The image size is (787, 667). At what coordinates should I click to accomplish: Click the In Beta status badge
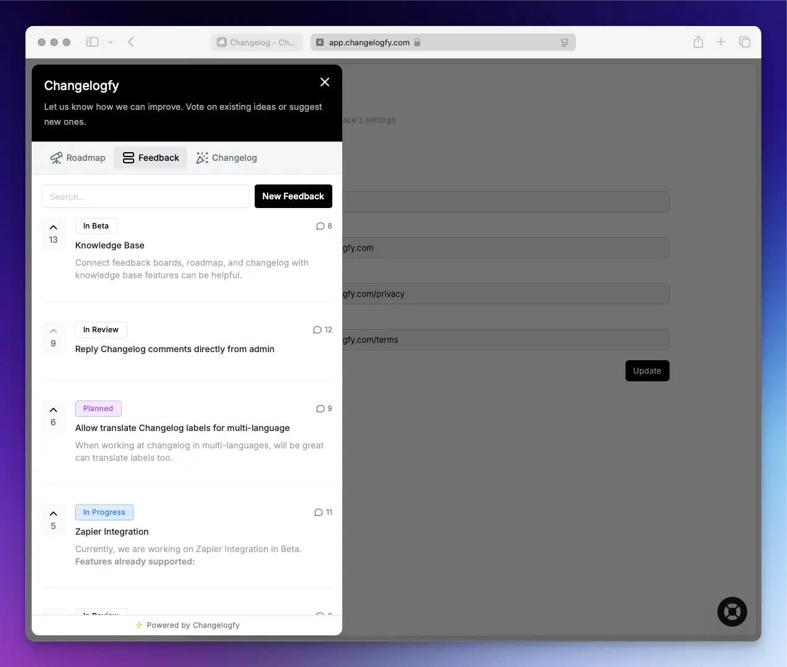coord(96,226)
